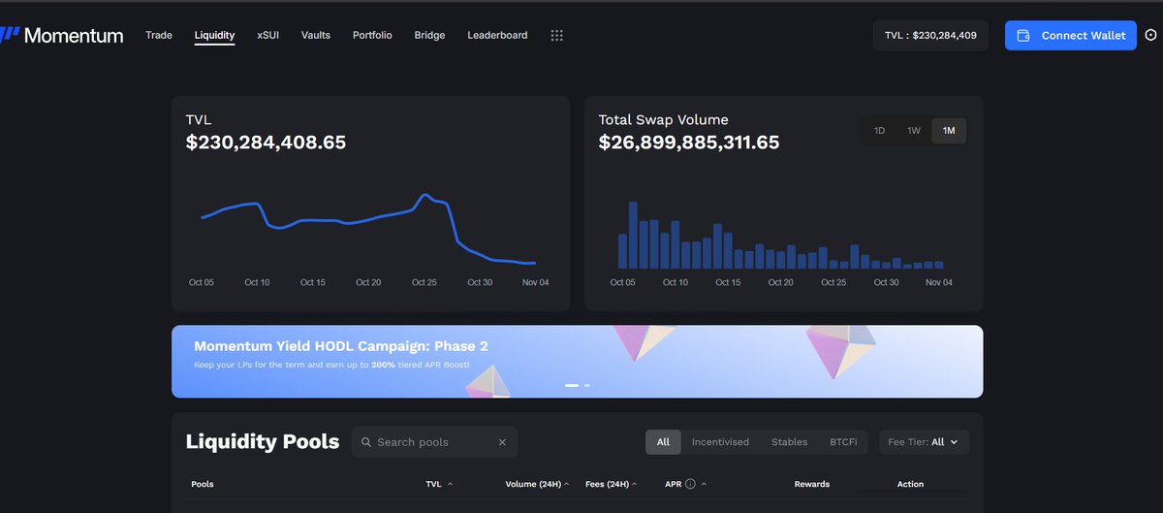
Task: Sort pools by Fees (24H) arrow
Action: pos(636,484)
